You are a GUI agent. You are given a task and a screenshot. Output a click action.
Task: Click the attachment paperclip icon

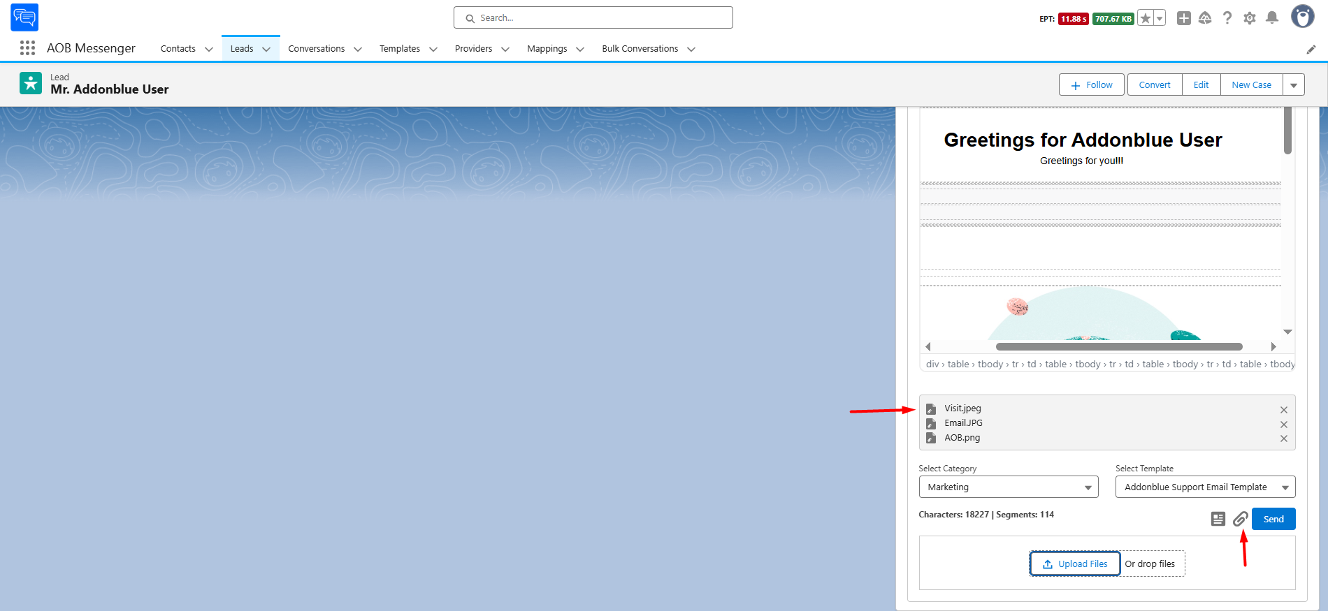coord(1240,519)
